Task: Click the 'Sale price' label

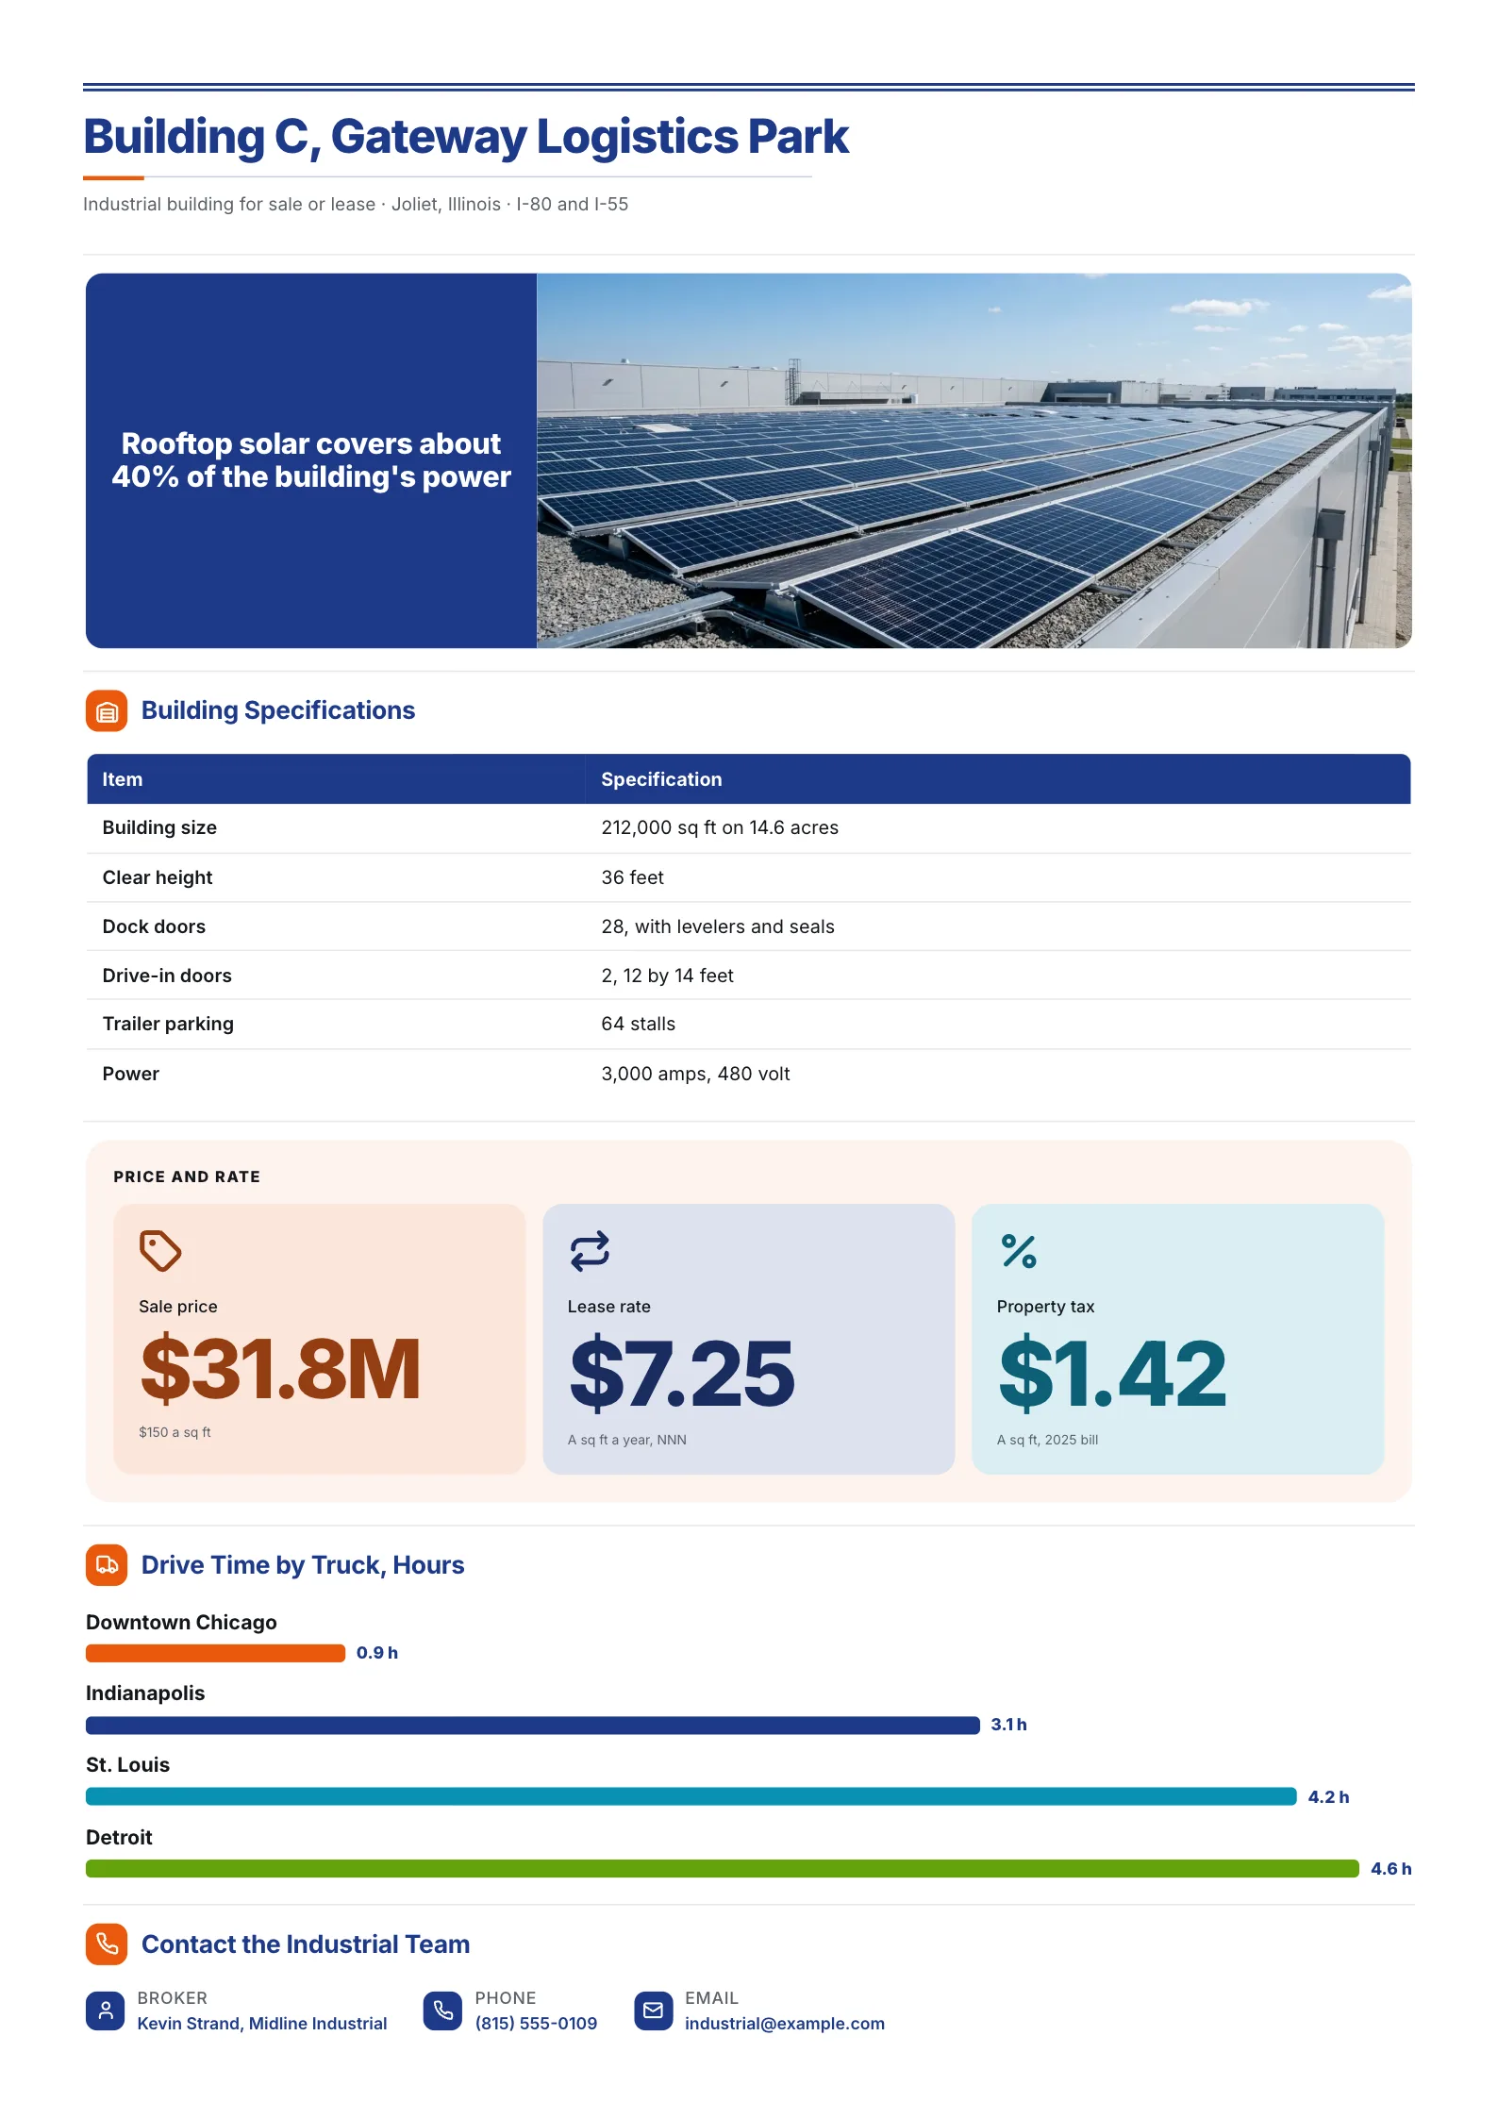Action: 178,1307
